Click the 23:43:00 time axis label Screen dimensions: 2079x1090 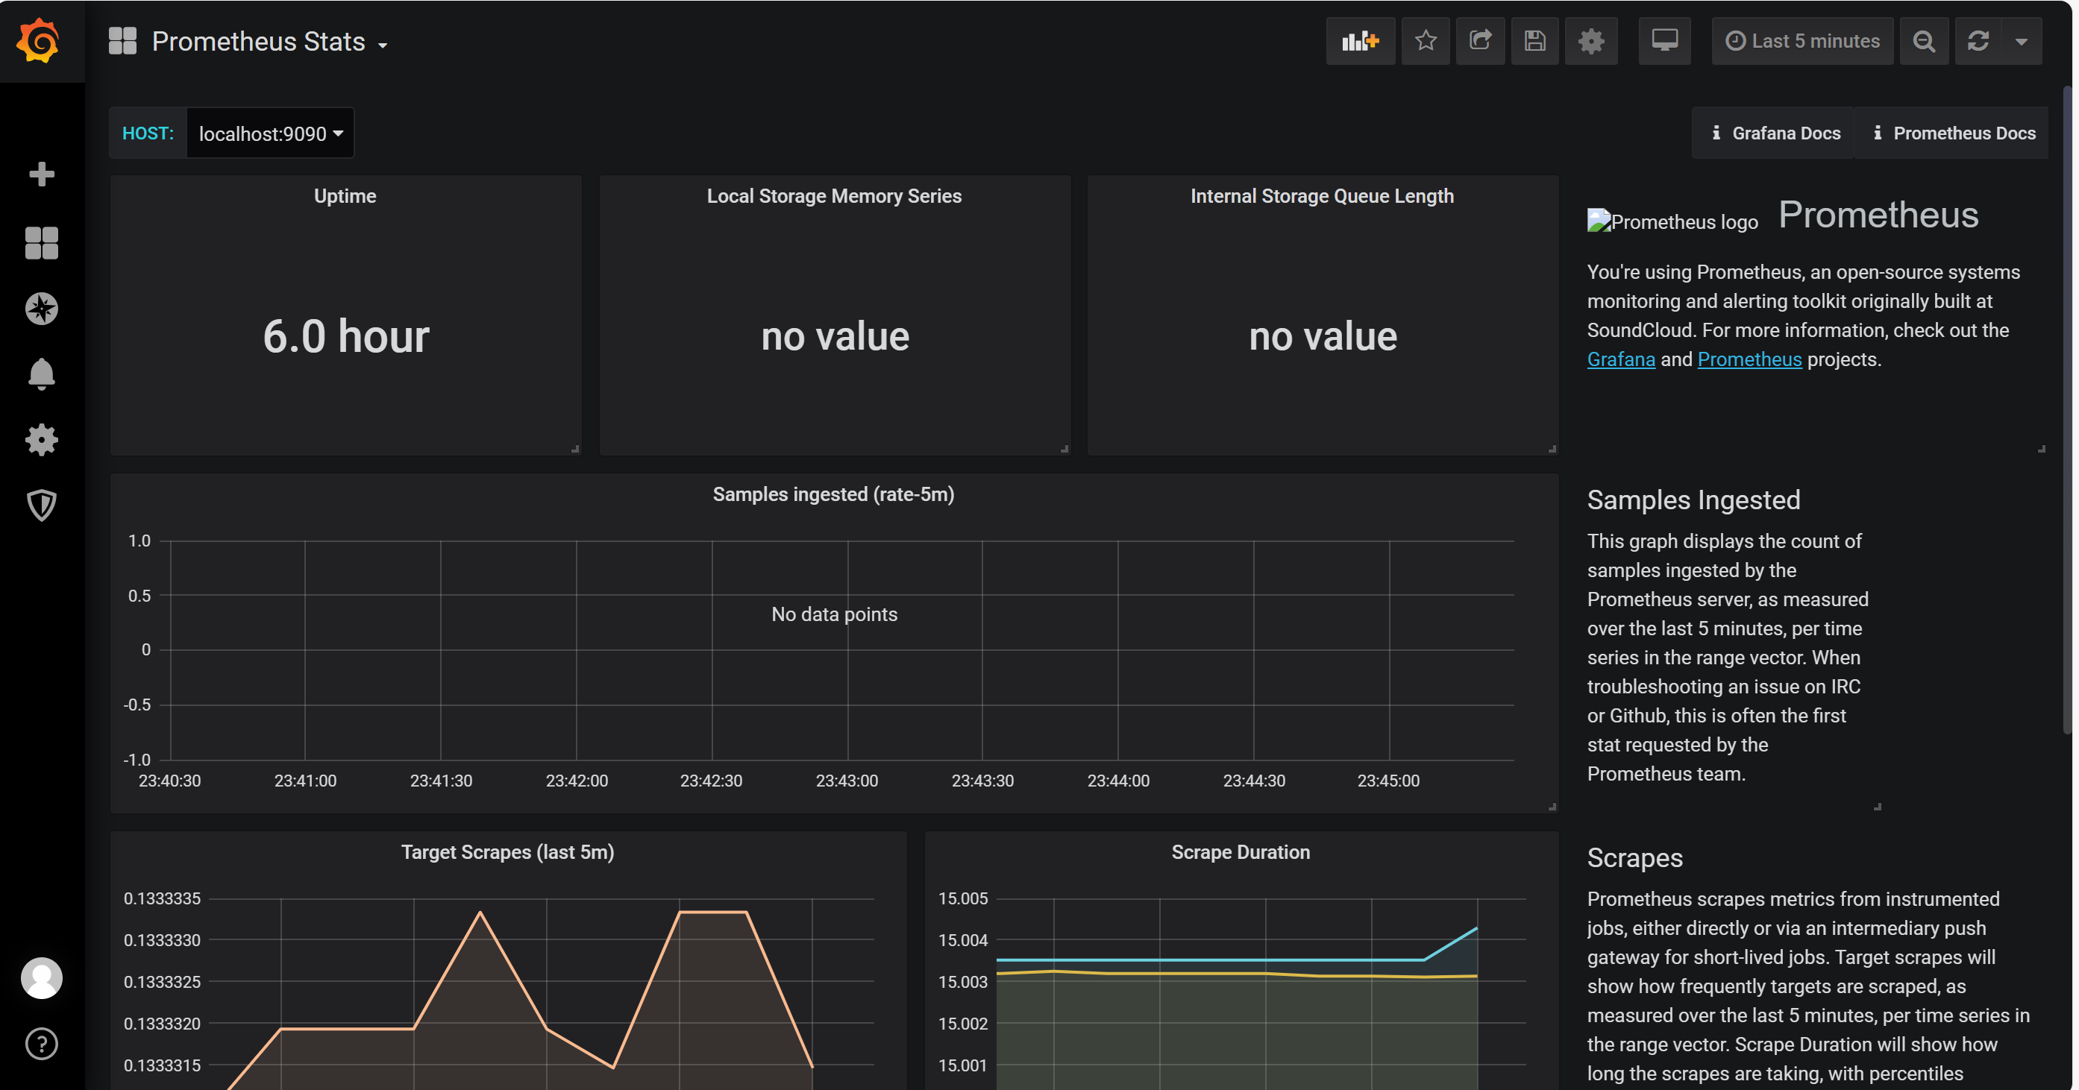(847, 781)
